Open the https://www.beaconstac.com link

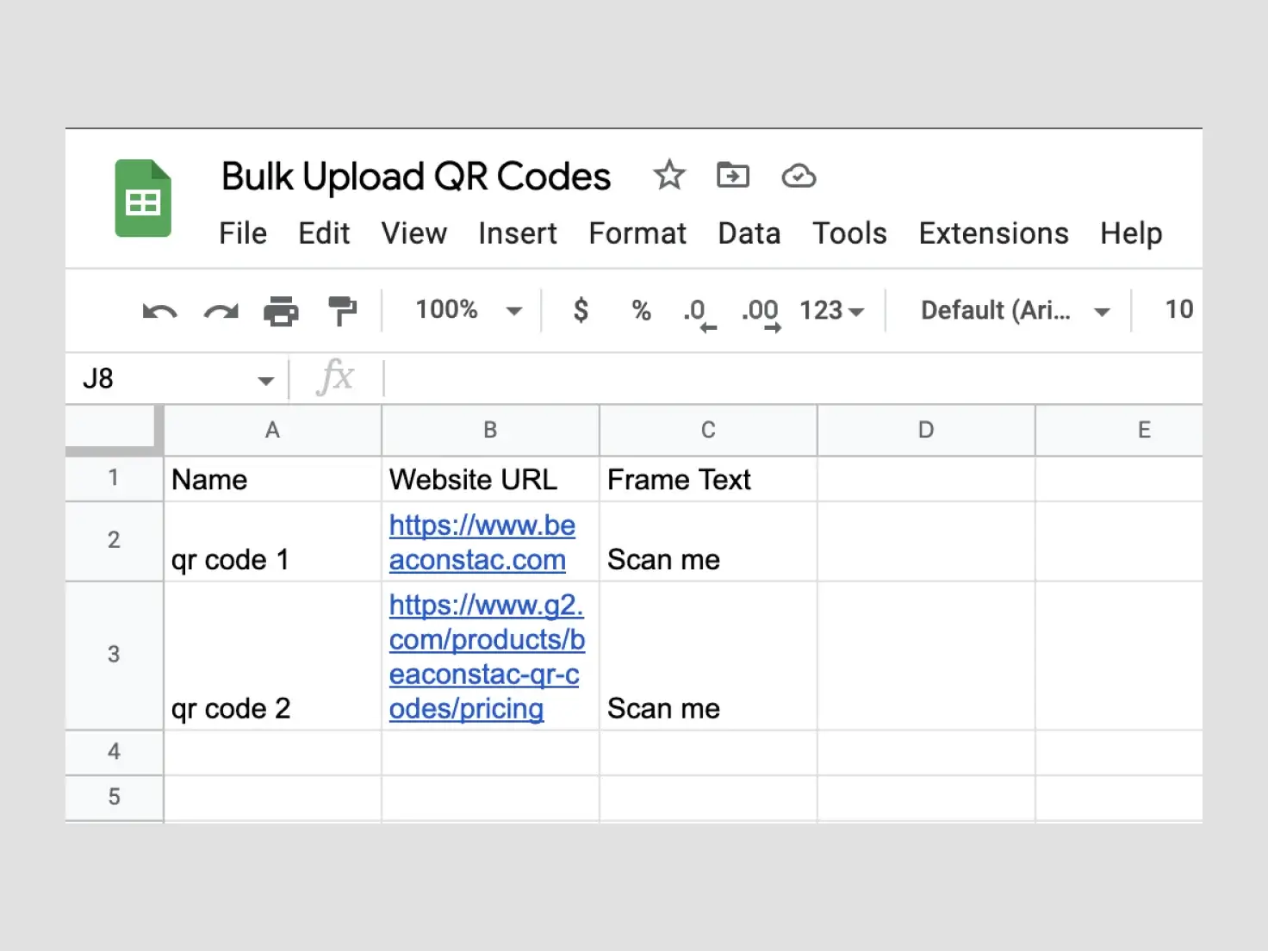[x=482, y=543]
